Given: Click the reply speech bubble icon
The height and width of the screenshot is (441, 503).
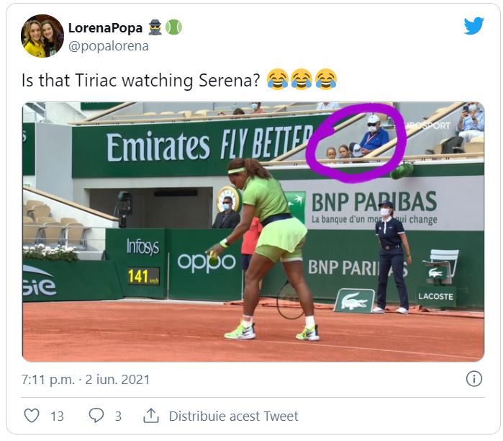Looking at the screenshot, I should coord(96,416).
